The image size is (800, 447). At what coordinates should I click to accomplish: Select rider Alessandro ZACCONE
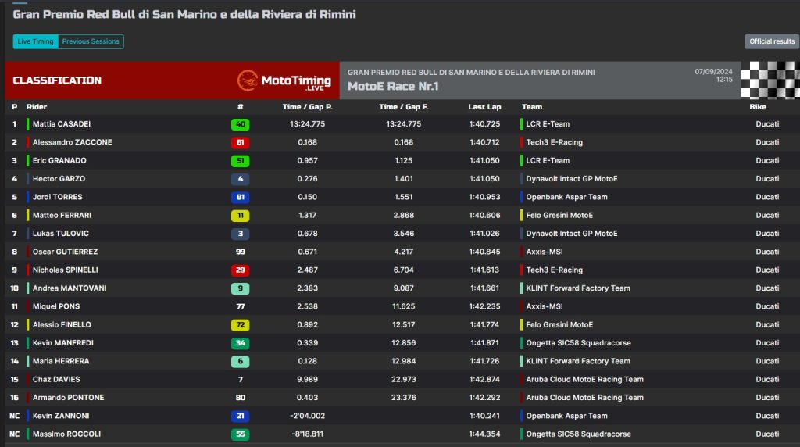click(x=73, y=142)
